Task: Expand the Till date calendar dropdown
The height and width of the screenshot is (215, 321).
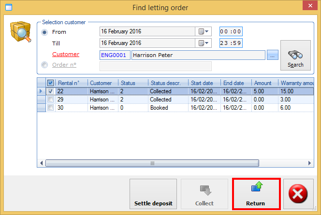Action: click(204, 43)
